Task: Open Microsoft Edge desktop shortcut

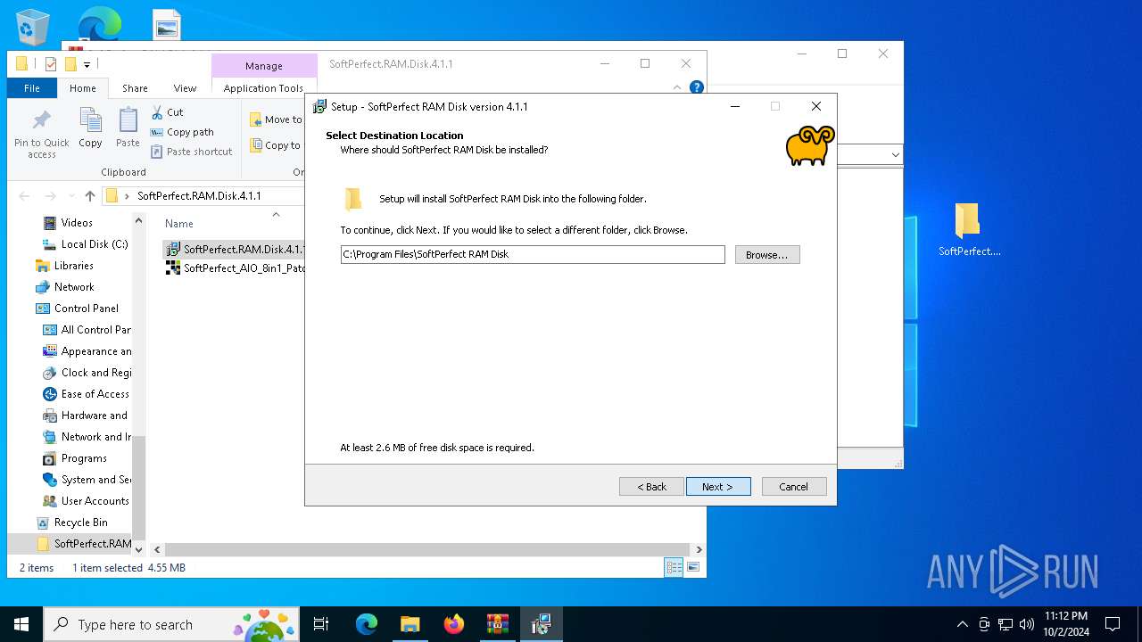Action: coord(99,24)
